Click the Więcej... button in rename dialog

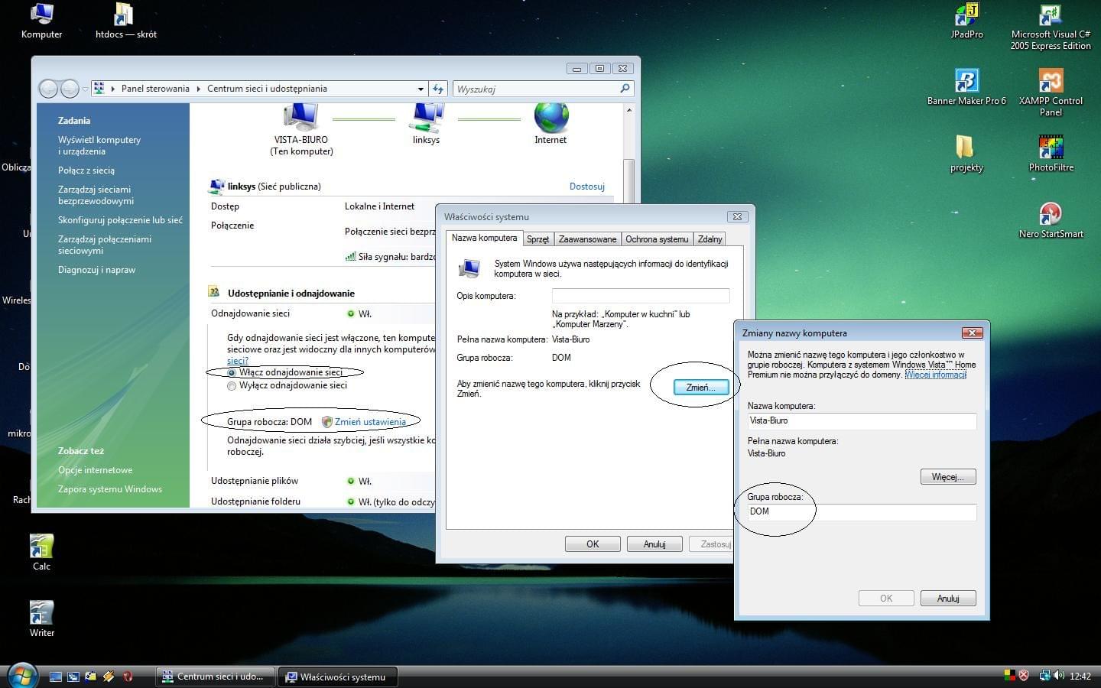click(948, 477)
